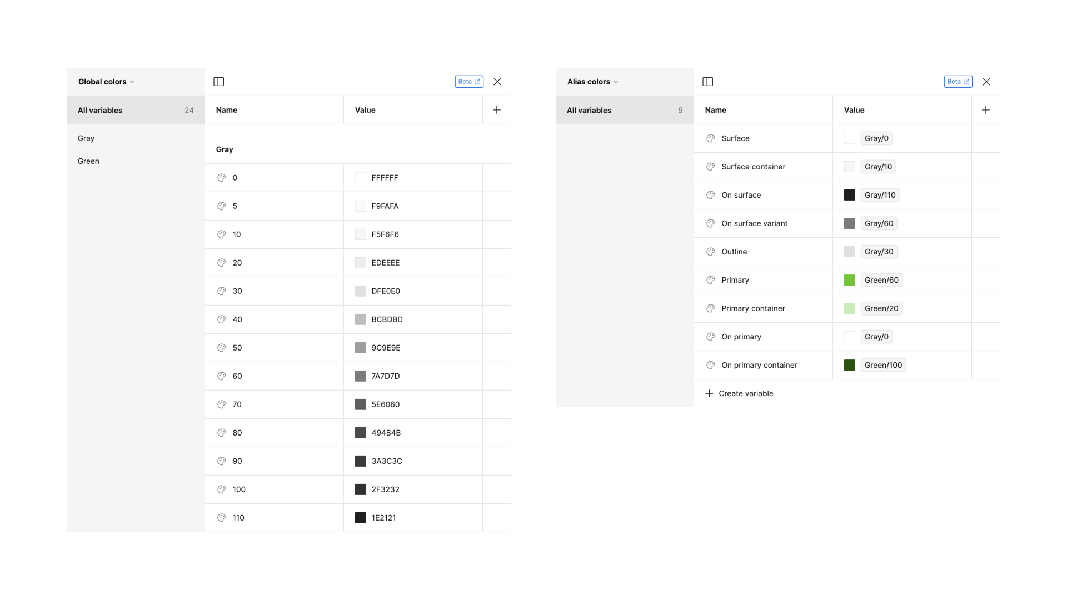Image resolution: width=1067 pixels, height=600 pixels.
Task: Click the palette icon of Surface variable
Action: coord(710,138)
